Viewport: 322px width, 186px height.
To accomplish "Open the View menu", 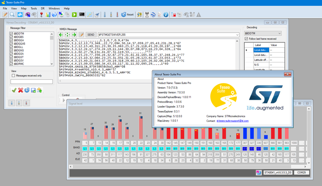I will (14, 8).
